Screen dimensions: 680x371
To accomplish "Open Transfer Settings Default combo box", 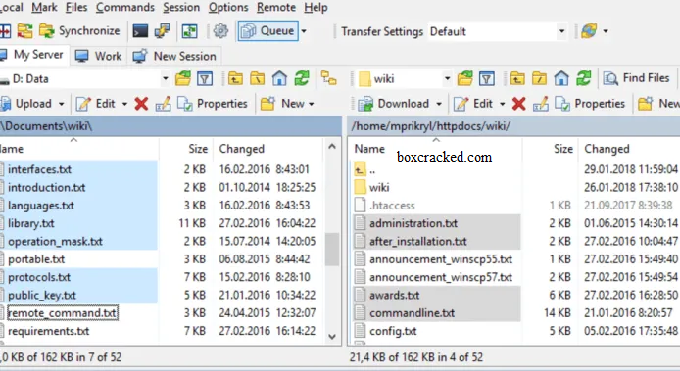I will (x=498, y=31).
